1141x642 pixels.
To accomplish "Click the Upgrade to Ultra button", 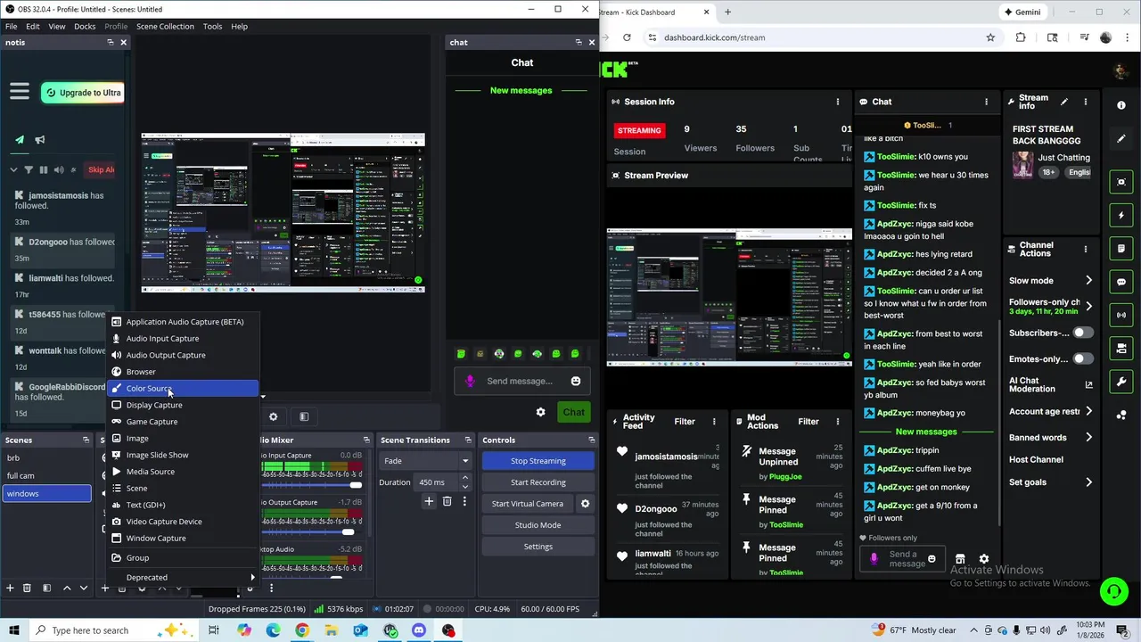I will pyautogui.click(x=82, y=93).
